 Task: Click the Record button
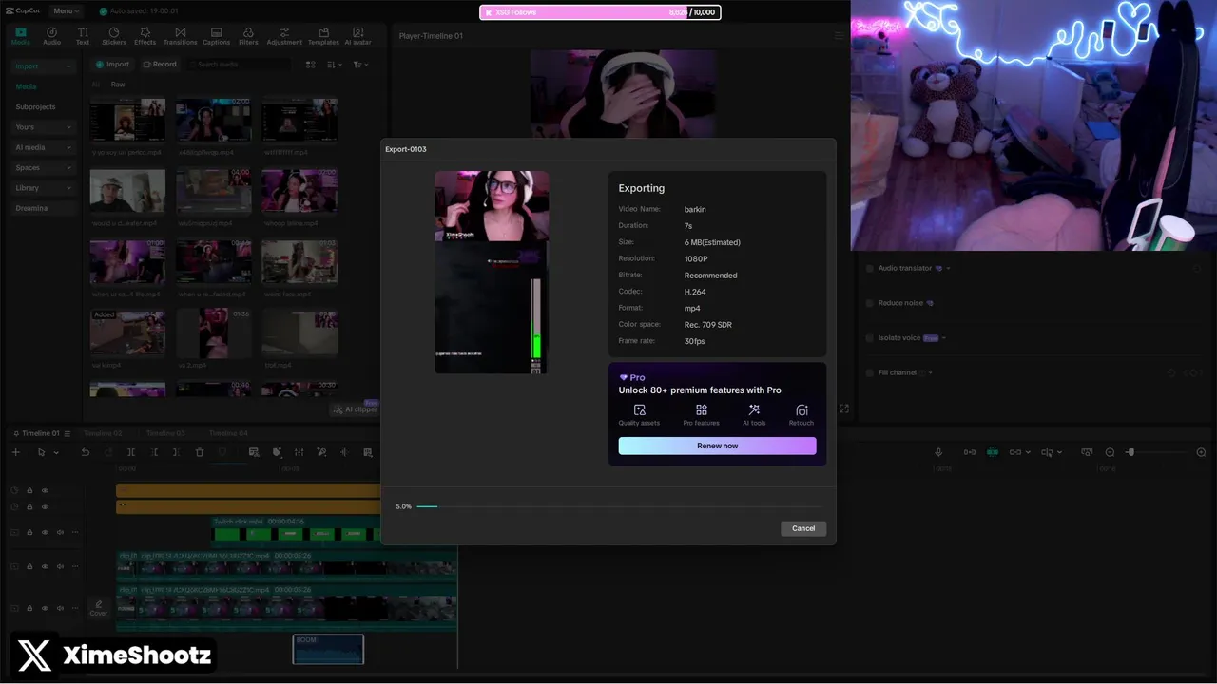(x=160, y=65)
